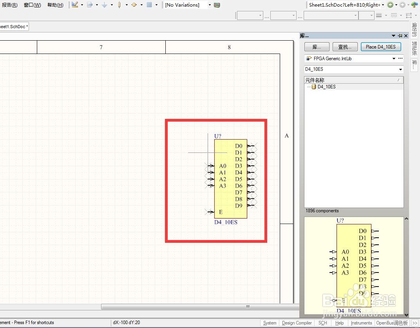Click the OpenBus调色板 status bar button
The height and width of the screenshot is (328, 420).
392,323
